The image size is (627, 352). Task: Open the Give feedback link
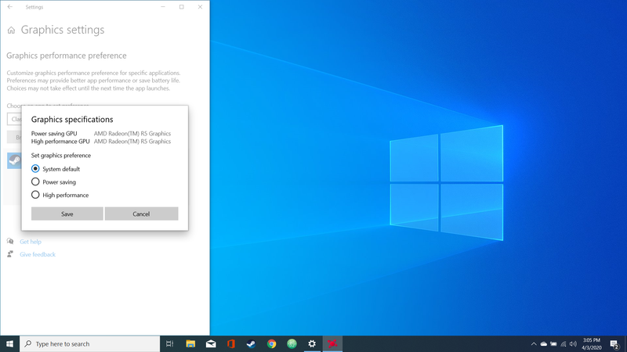coord(38,254)
